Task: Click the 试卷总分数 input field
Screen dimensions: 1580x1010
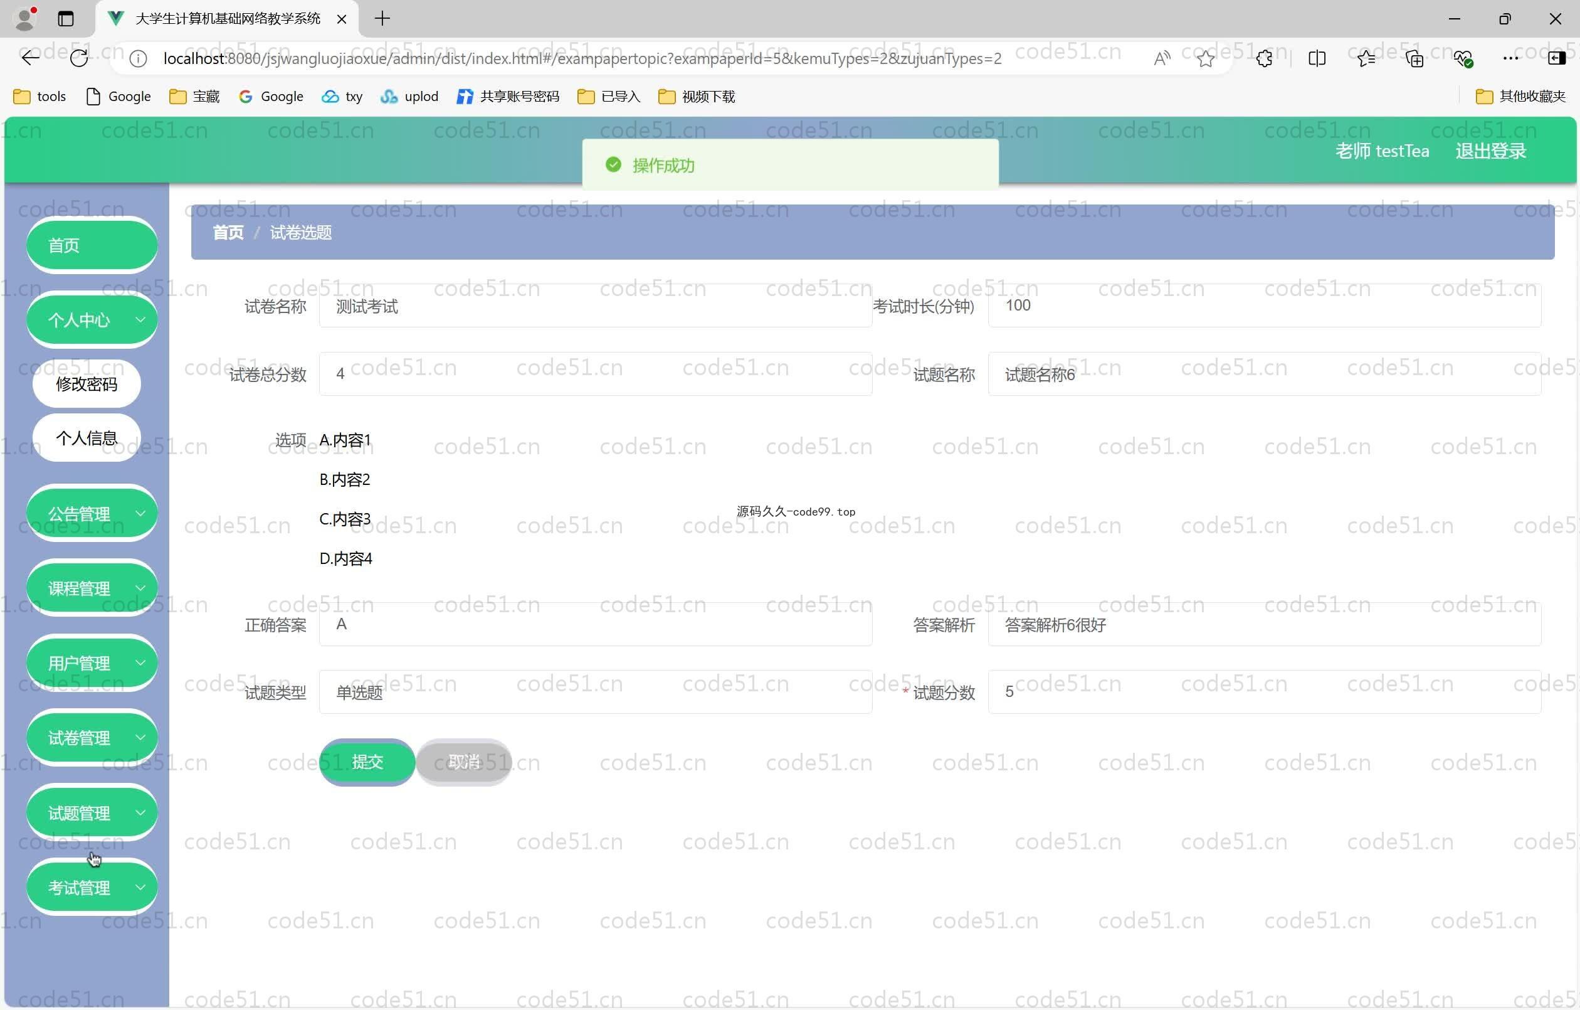Action: pyautogui.click(x=595, y=375)
